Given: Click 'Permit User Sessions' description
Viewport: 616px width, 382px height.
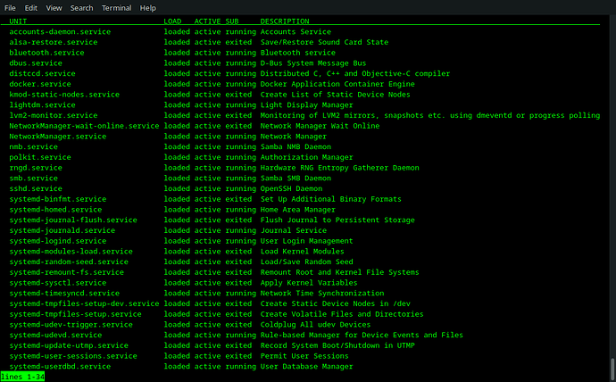Looking at the screenshot, I should click(304, 356).
